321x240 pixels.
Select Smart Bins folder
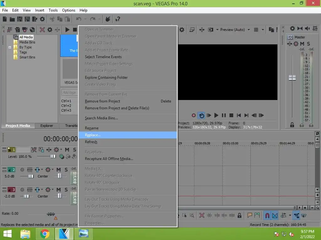27,57
